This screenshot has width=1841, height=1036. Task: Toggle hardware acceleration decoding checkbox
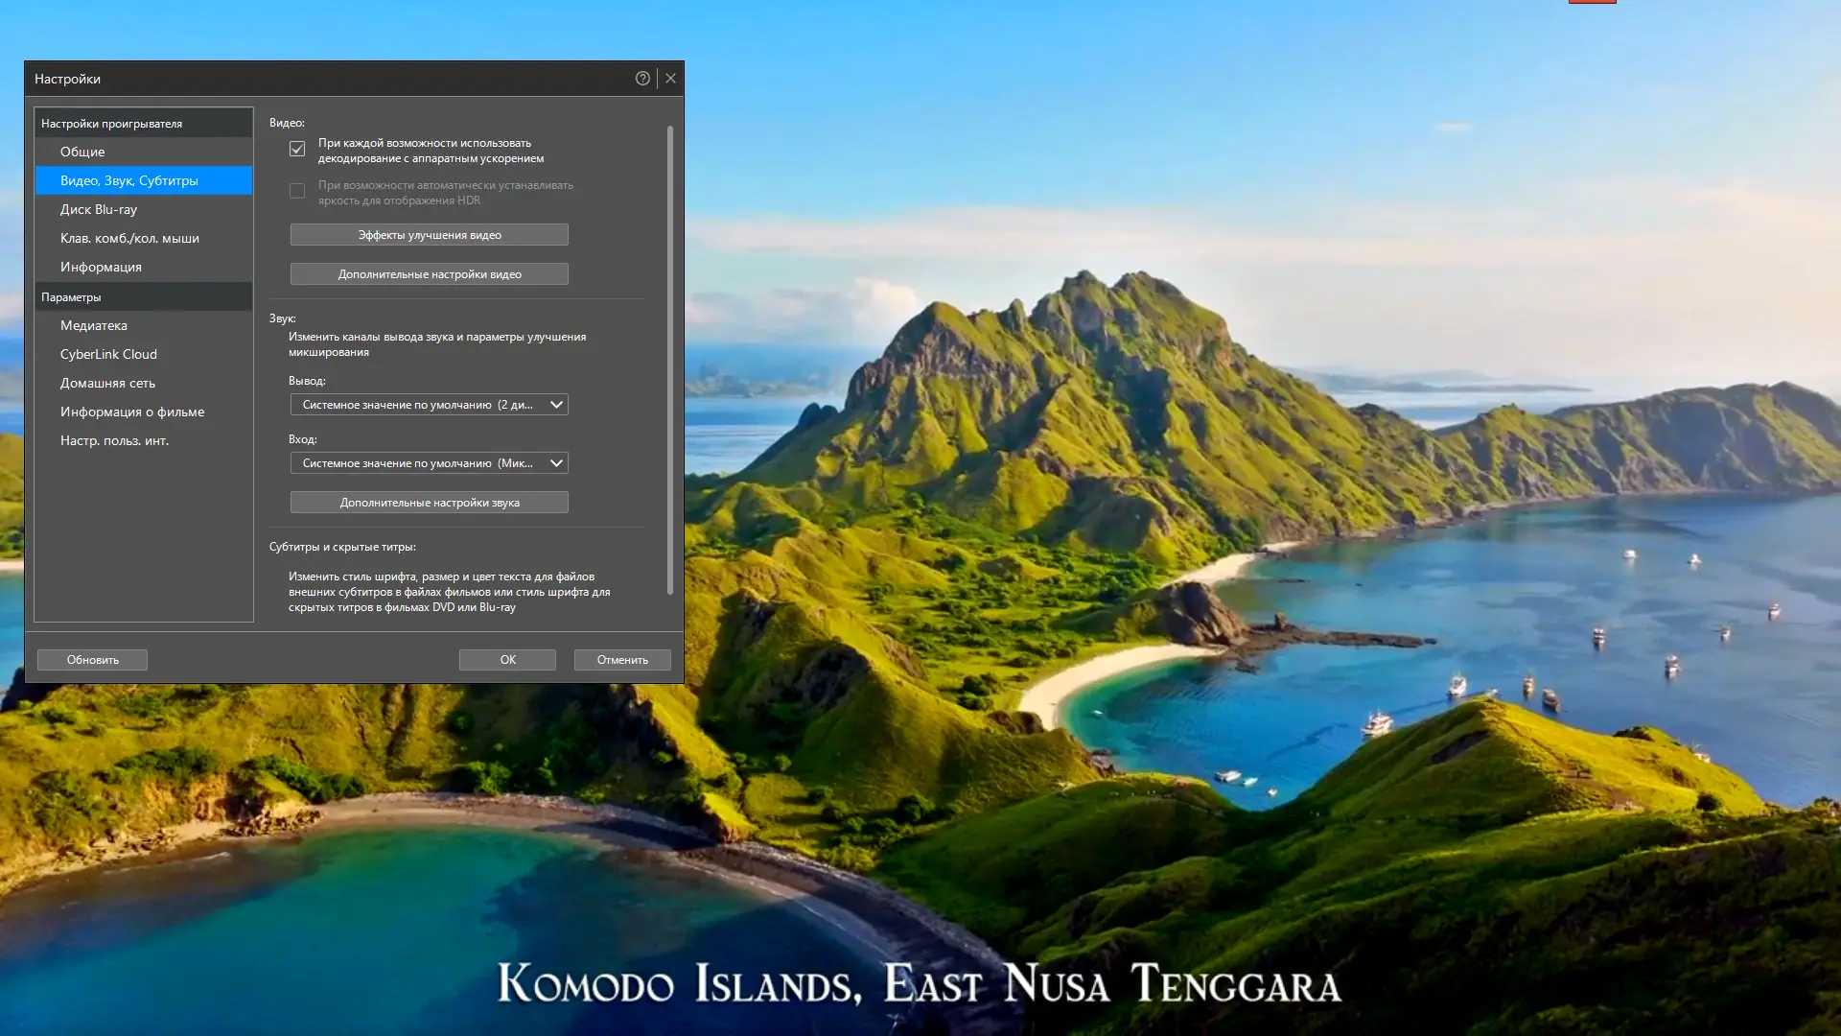point(297,150)
